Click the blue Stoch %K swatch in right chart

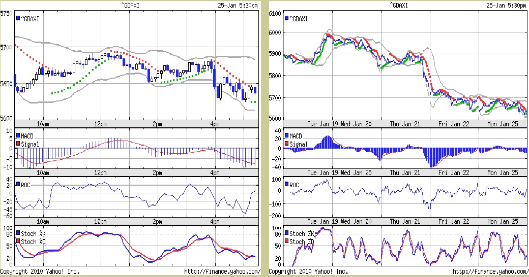coord(286,233)
